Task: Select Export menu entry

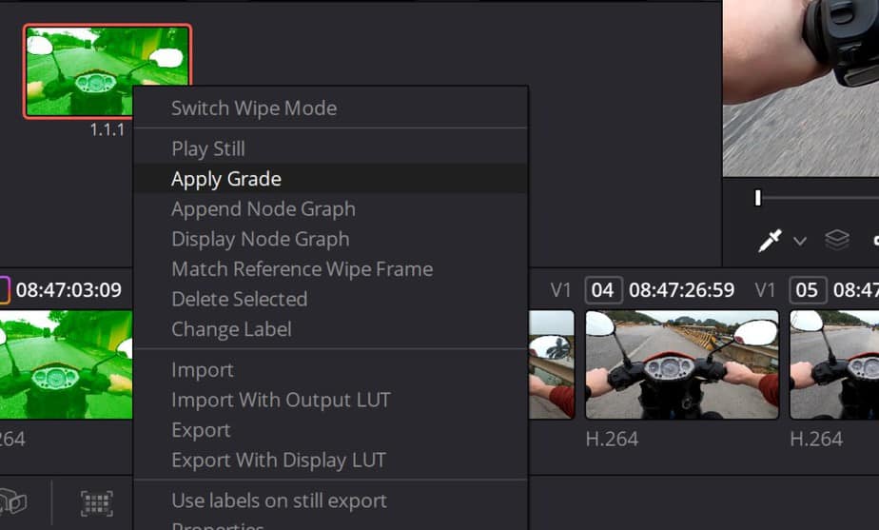Action: (331, 430)
